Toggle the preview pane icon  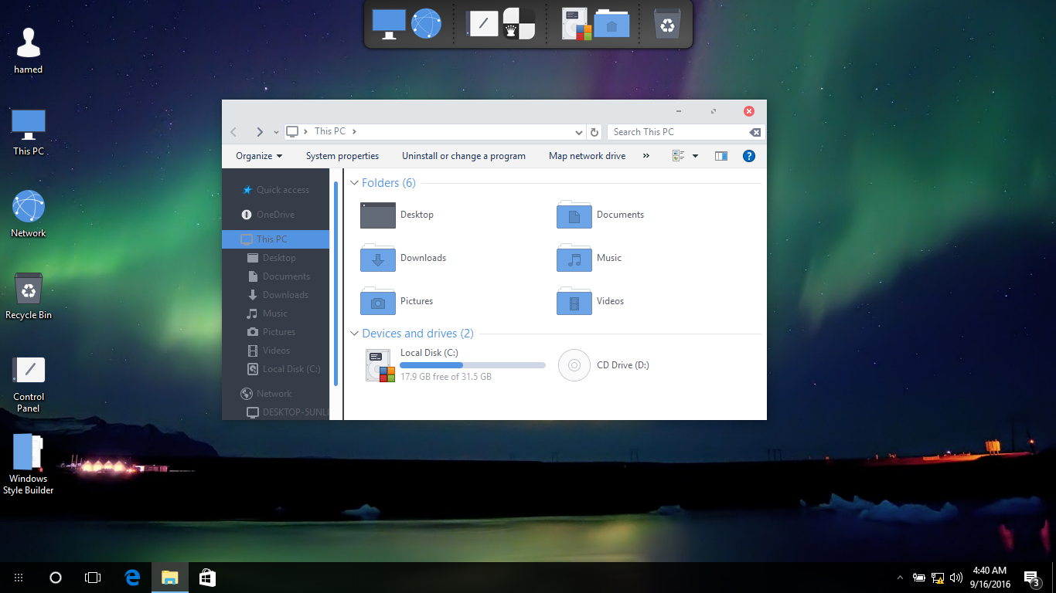point(720,156)
